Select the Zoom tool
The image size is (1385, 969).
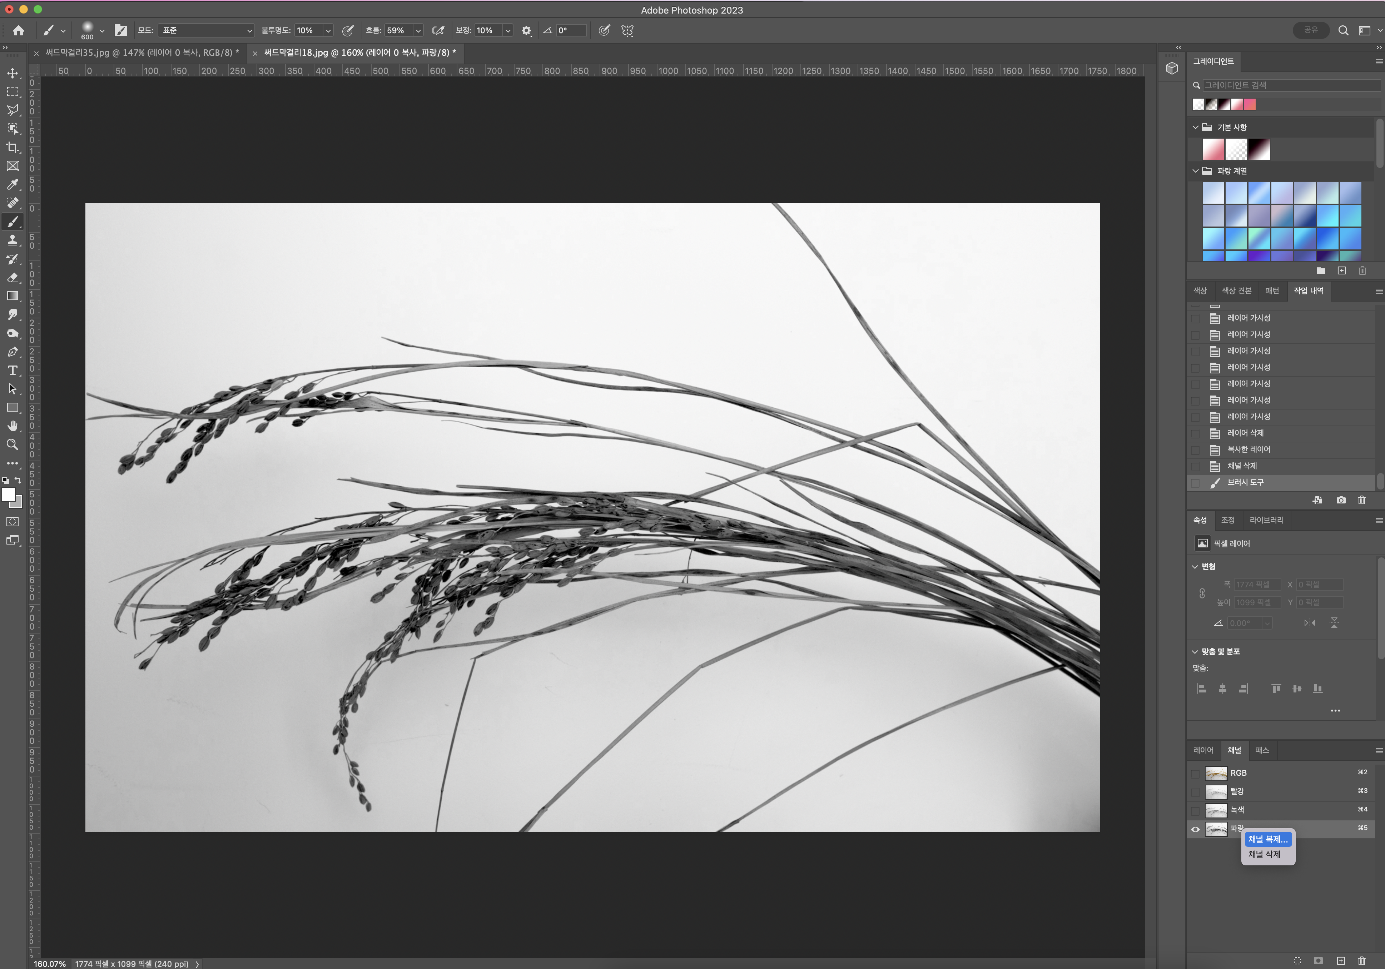[x=13, y=445]
